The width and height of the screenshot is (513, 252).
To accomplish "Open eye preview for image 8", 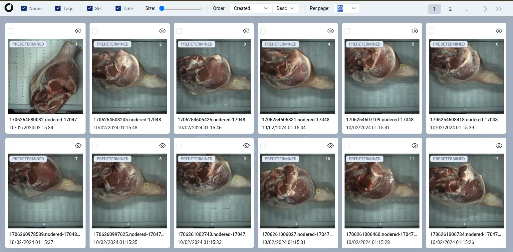I will (162, 146).
